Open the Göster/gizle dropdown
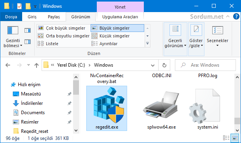This screenshot has width=241, height=143. pyautogui.click(x=196, y=39)
